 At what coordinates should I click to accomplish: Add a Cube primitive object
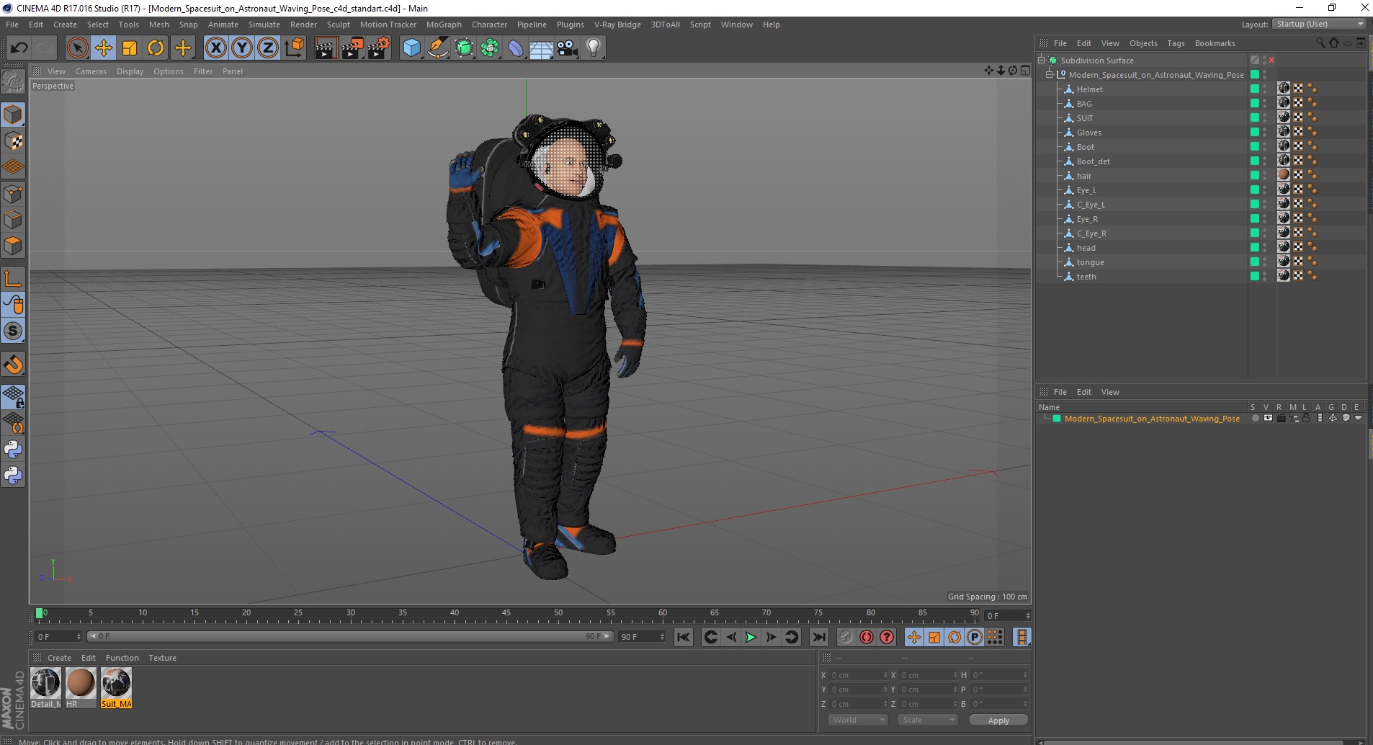pos(411,48)
